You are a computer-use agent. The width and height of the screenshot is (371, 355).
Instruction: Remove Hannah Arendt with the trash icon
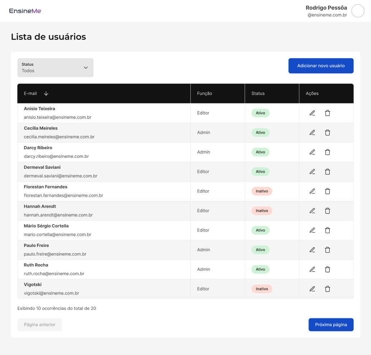pos(328,211)
